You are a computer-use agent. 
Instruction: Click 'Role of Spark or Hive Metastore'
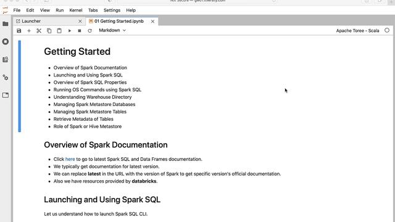click(x=88, y=126)
